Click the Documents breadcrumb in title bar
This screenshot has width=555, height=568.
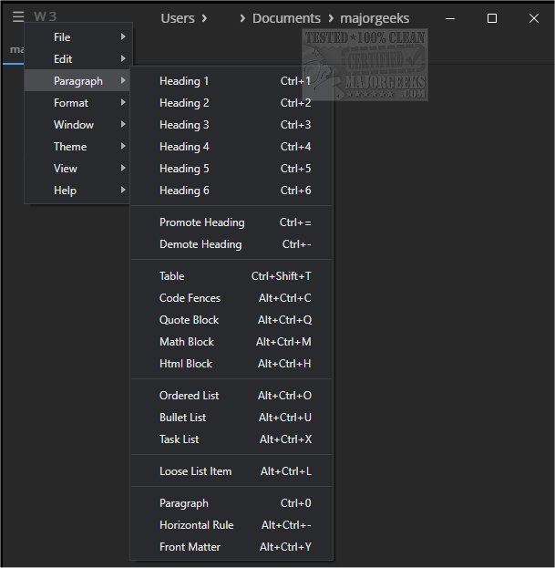point(286,18)
